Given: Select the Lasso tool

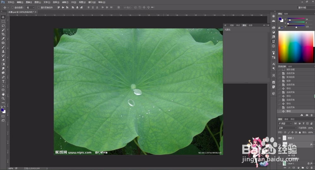Looking at the screenshot, I should tap(3, 26).
